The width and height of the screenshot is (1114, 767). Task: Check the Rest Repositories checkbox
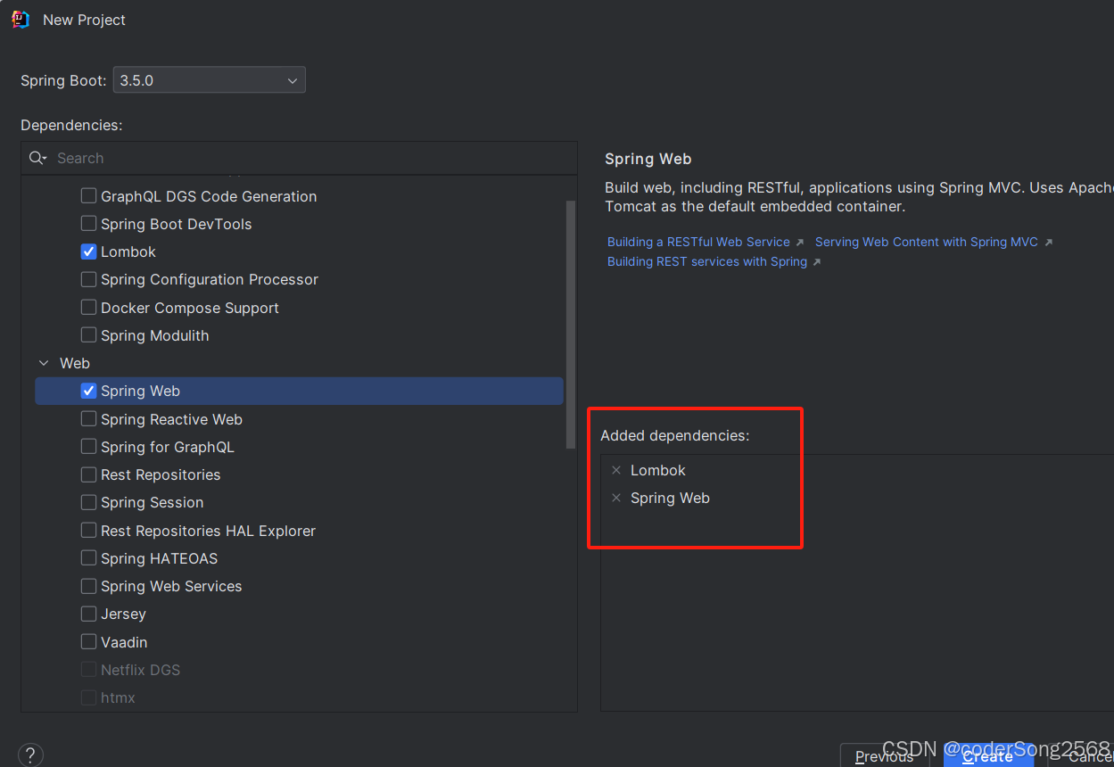(x=88, y=474)
